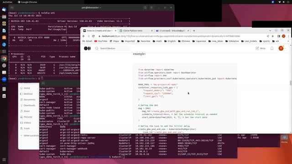This screenshot has height=164, width=292.
Task: Close the 'Clone Python venv' tab
Action: pyautogui.click(x=152, y=31)
